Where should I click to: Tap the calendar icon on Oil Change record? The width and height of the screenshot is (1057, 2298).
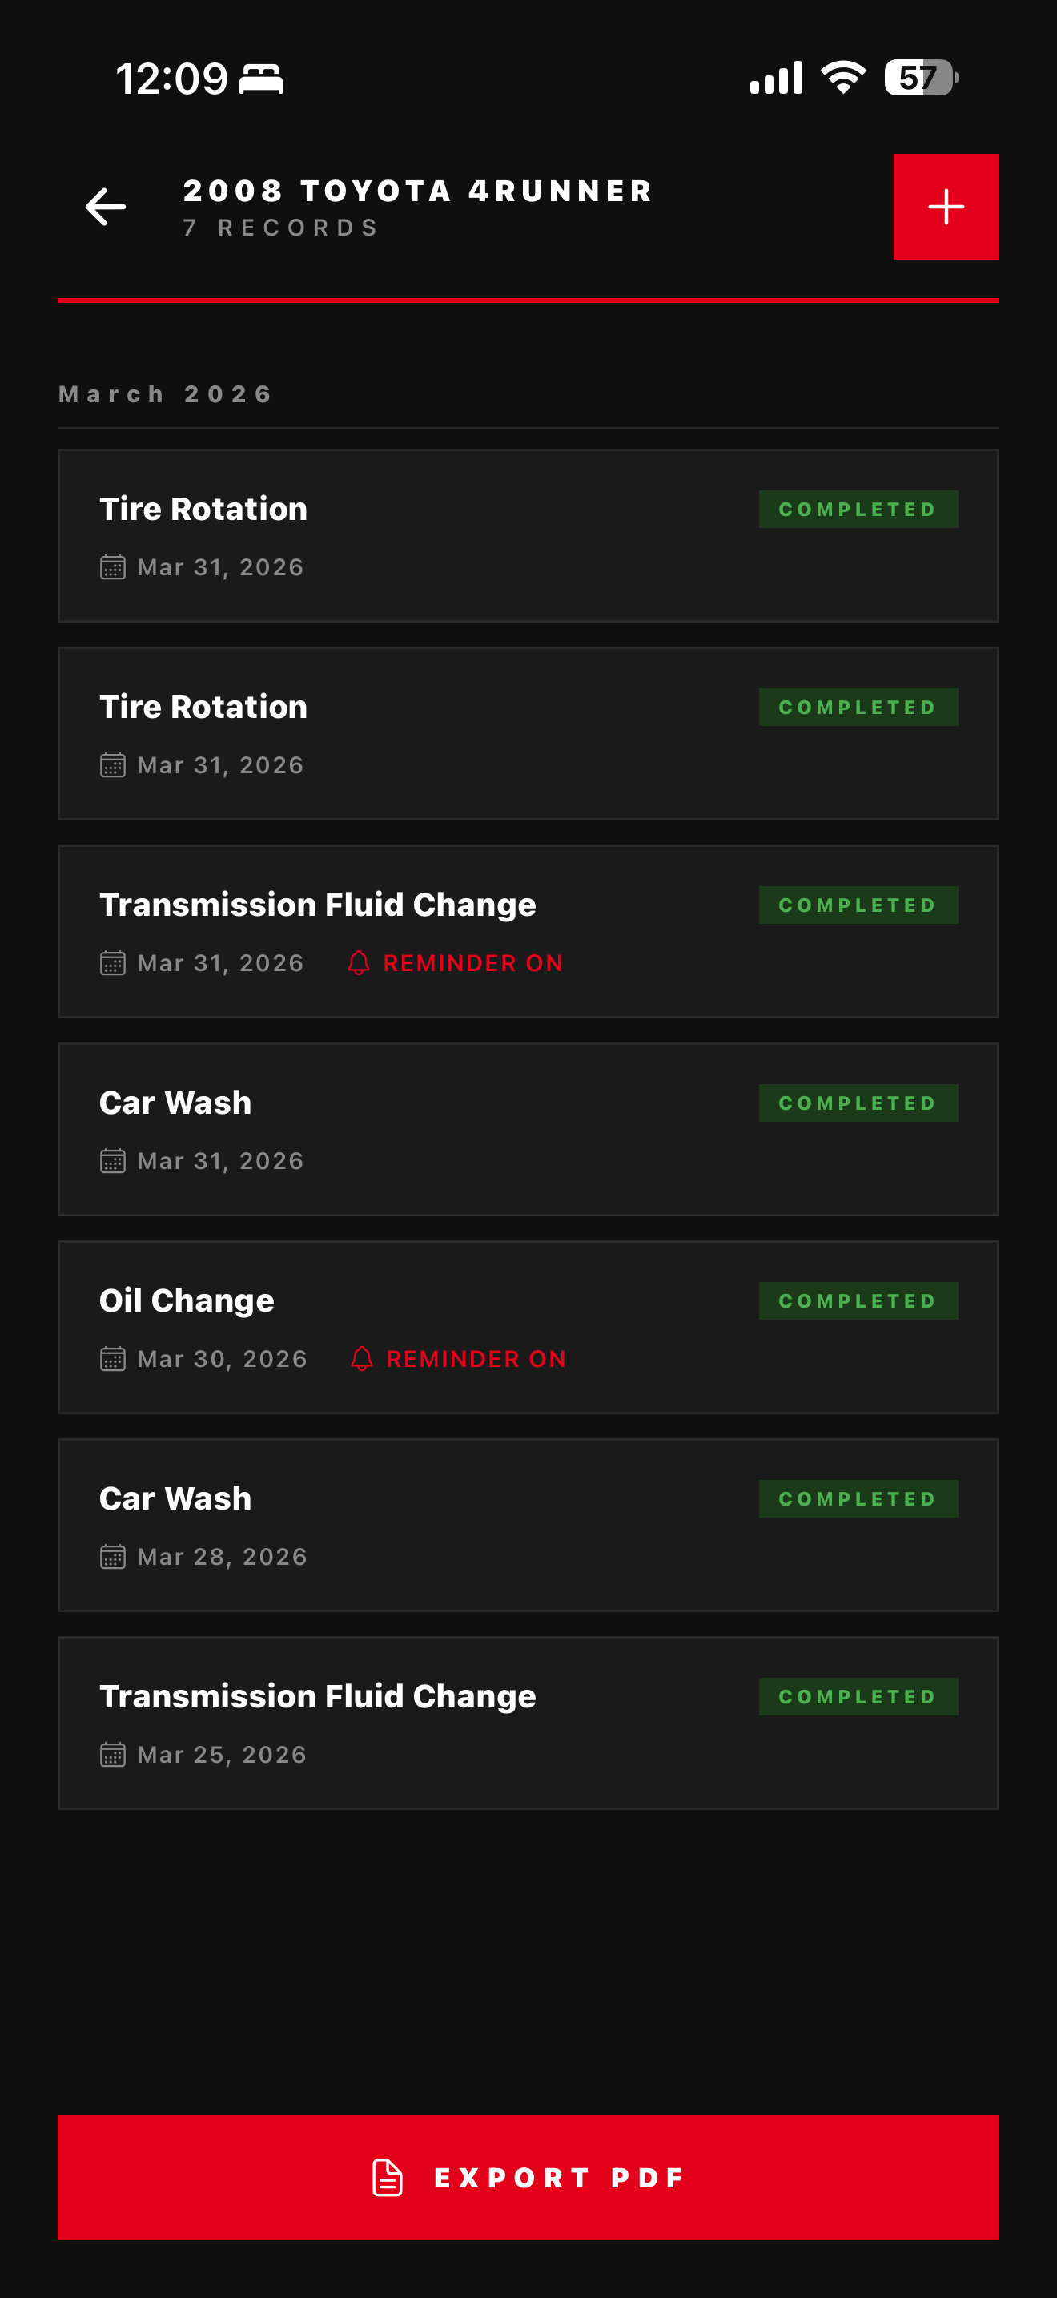pyautogui.click(x=112, y=1359)
